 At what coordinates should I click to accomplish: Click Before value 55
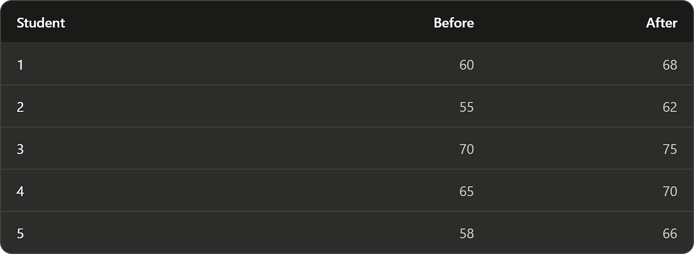[466, 107]
